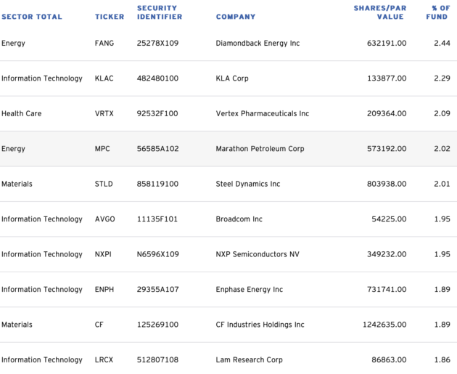The image size is (457, 374).
Task: Select shares value 573192.00
Action: [387, 149]
